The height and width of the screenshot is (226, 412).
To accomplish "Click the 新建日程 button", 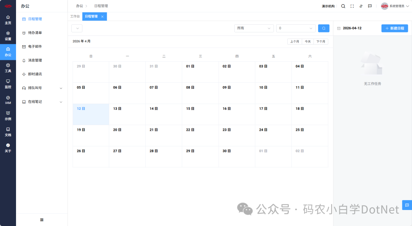I will coord(395,28).
